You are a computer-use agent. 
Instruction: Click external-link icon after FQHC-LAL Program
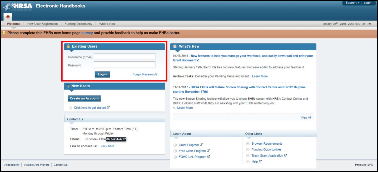tap(209, 156)
